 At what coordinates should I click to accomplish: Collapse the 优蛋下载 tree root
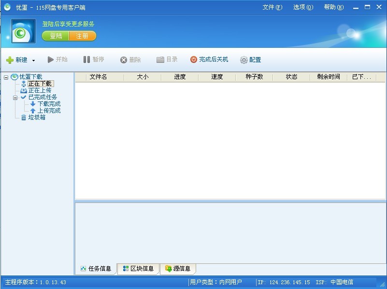6,77
